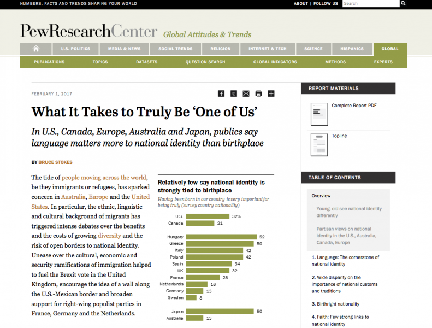The width and height of the screenshot is (432, 328).
Task: Click the U.S. 32% bar
Action: pos(208,216)
